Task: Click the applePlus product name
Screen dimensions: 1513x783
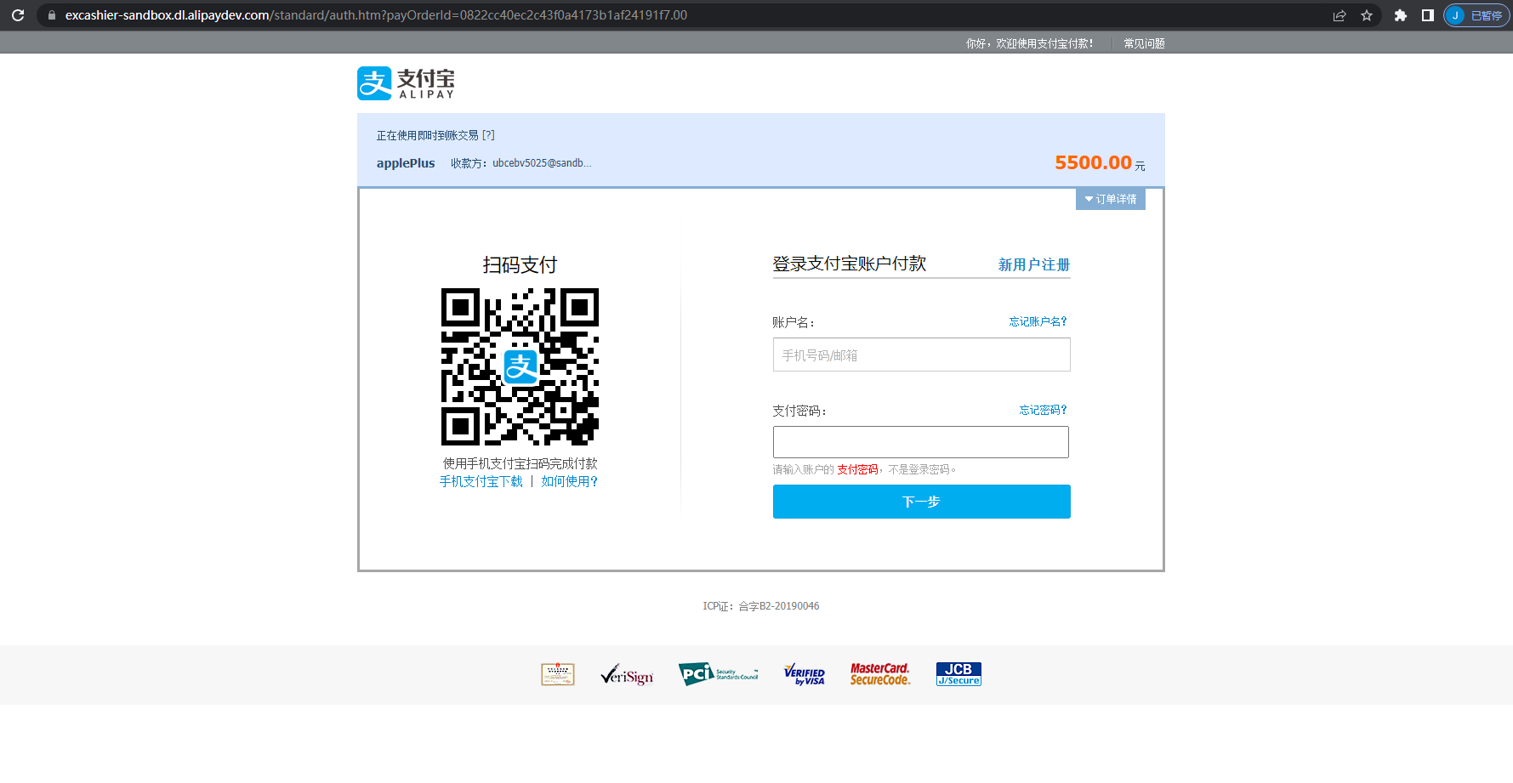Action: pos(406,163)
